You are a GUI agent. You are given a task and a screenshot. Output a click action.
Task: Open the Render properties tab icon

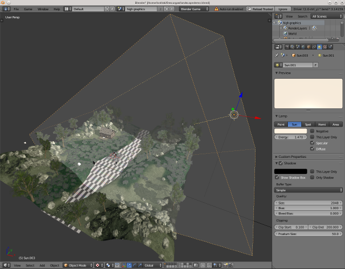point(287,47)
